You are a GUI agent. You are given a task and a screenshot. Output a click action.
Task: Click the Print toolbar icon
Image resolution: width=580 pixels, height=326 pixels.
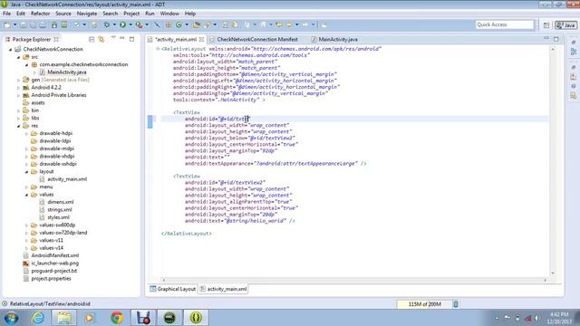(x=43, y=24)
